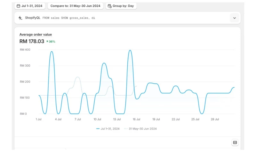Click the chart peak near 15 Jul
256x153 pixels.
pos(130,50)
